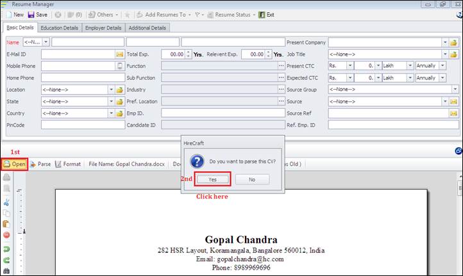Click the cut scissors icon in editor sidebar
The width and height of the screenshot is (463, 276).
point(6,204)
